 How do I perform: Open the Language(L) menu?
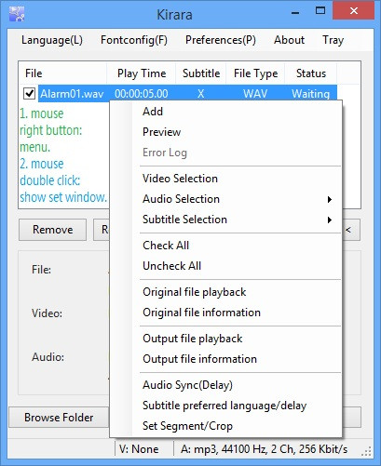point(52,40)
